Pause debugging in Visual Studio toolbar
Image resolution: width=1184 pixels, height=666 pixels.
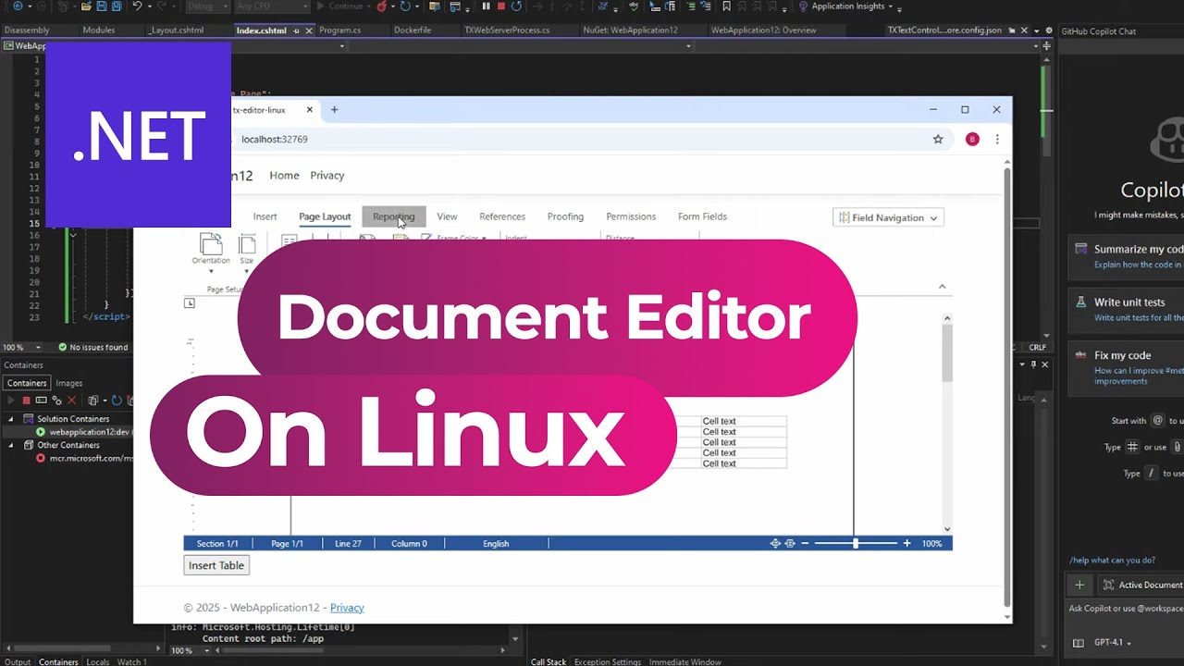pos(486,6)
